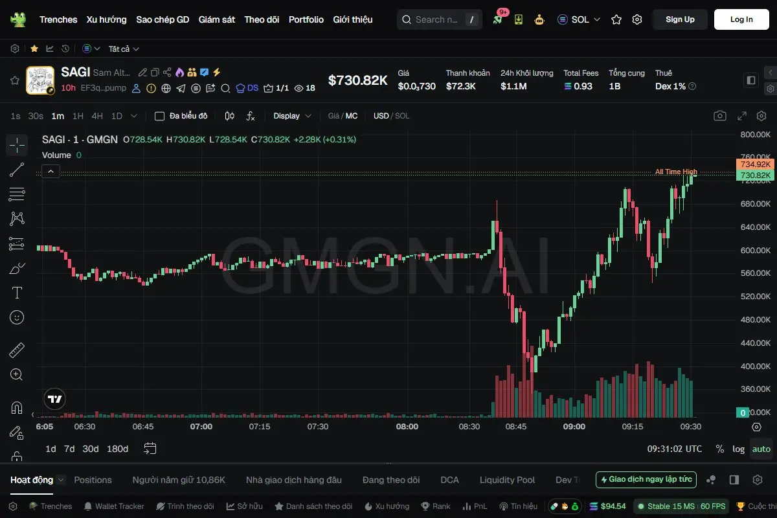Open the chain icon dropdown in the watchlist bar
This screenshot has width=777, height=518.
[x=91, y=49]
